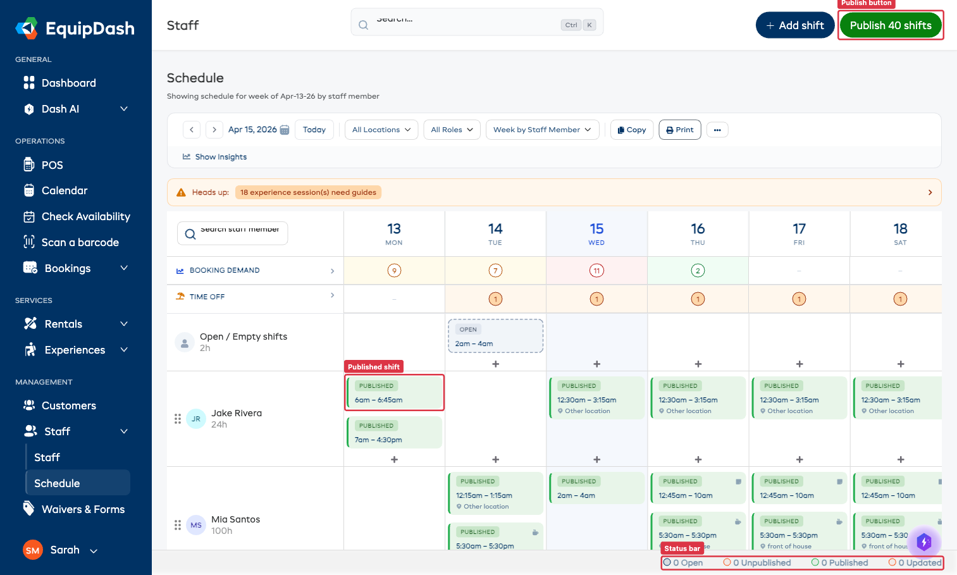Go to the previous week arrow
This screenshot has width=957, height=575.
tap(192, 130)
